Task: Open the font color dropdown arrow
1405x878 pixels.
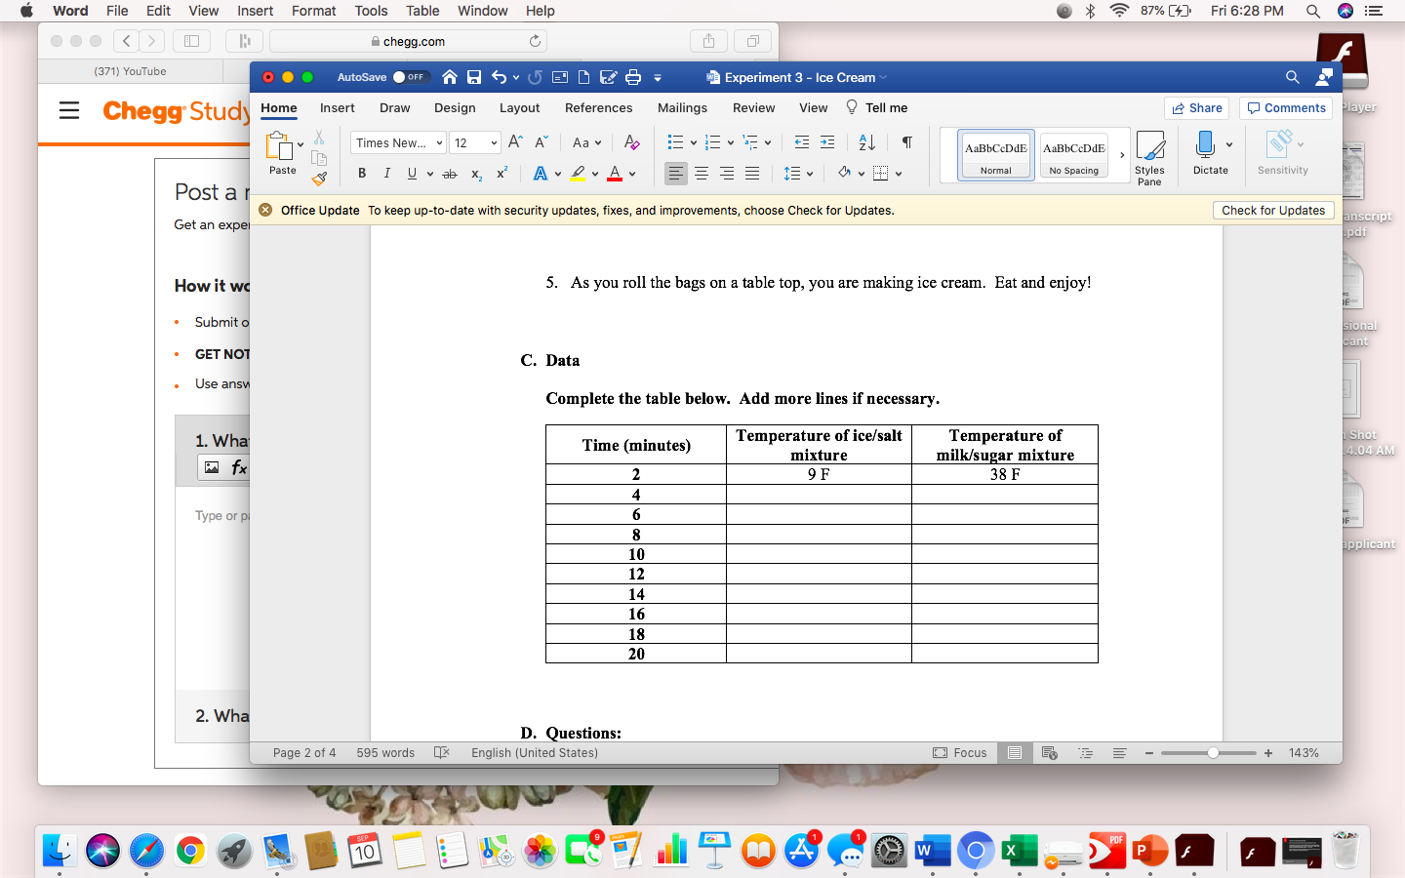Action: pyautogui.click(x=632, y=173)
